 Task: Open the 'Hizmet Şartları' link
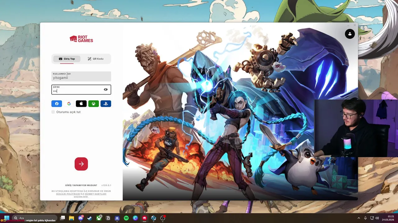tap(95, 194)
